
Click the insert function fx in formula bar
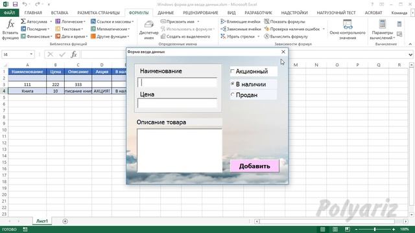point(74,54)
